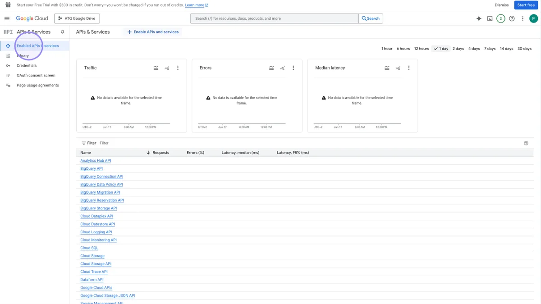
Task: Open the main navigation hamburger menu
Action: [7, 18]
